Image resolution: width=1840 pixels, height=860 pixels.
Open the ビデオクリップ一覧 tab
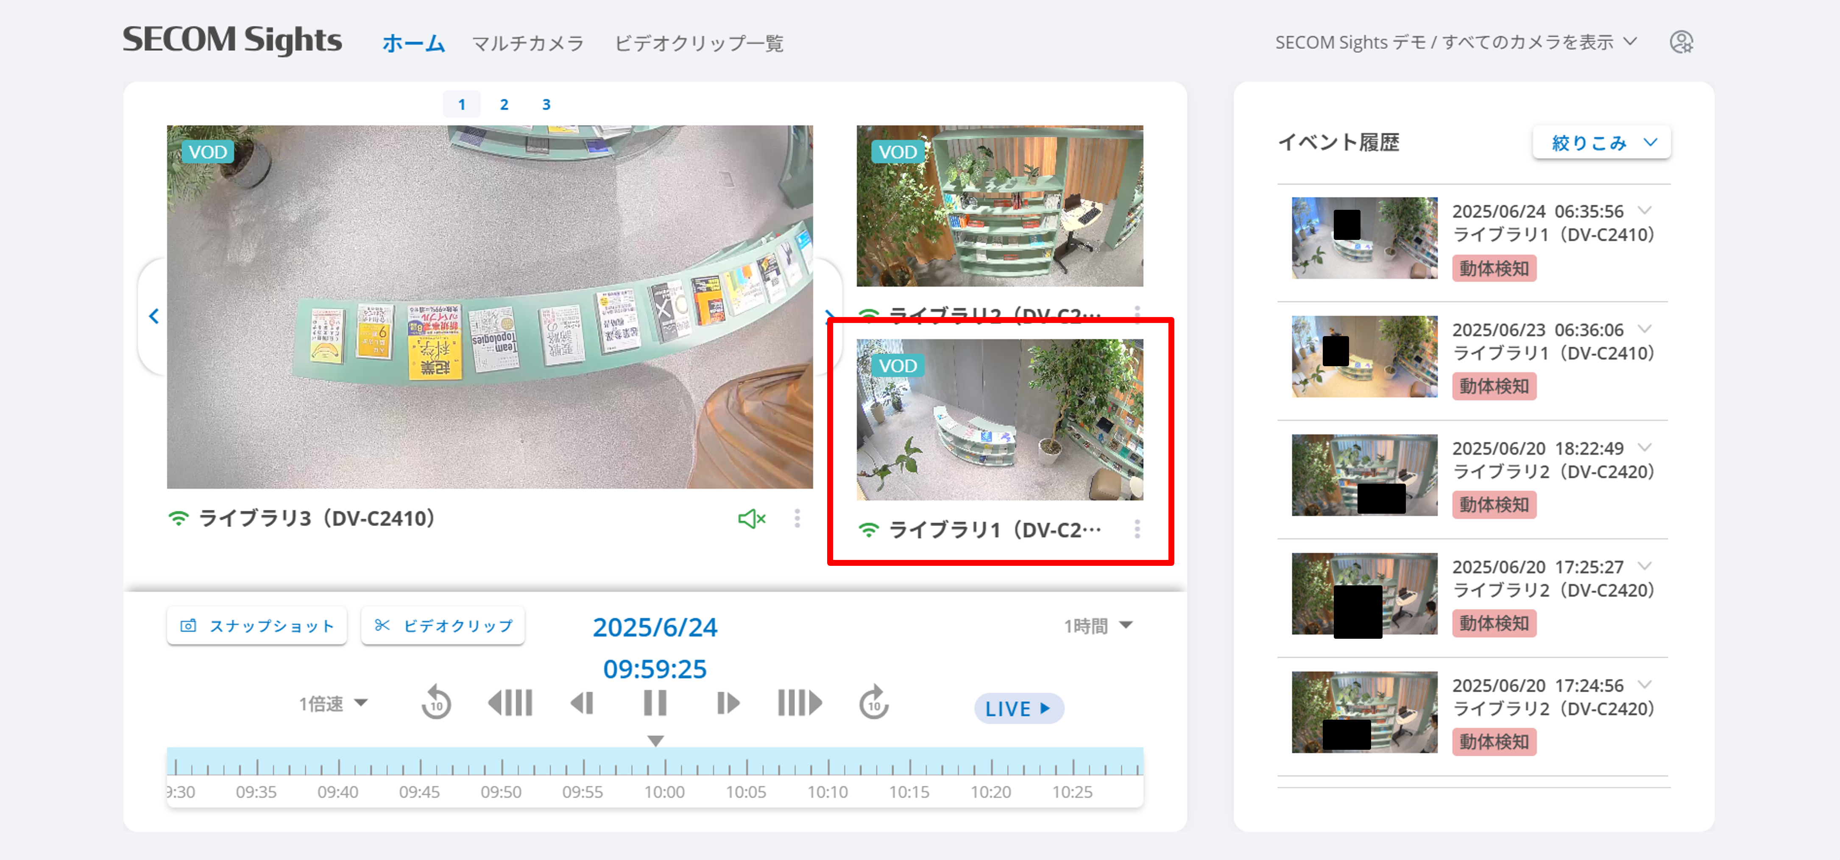(x=699, y=44)
